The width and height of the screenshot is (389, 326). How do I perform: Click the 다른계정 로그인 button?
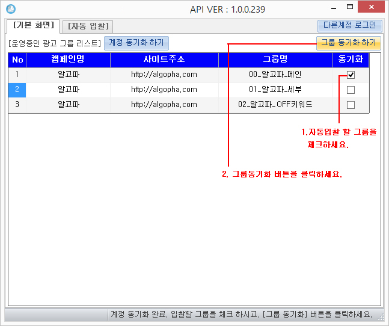[x=349, y=25]
